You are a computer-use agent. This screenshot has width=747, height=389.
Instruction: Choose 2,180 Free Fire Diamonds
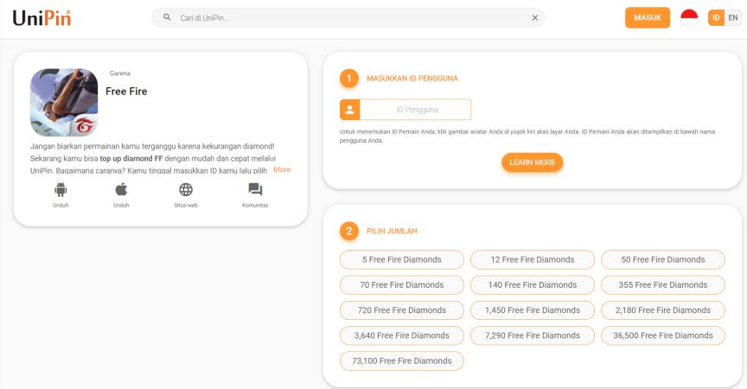pos(662,310)
